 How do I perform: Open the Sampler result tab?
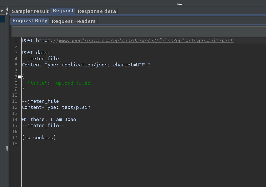(x=30, y=11)
